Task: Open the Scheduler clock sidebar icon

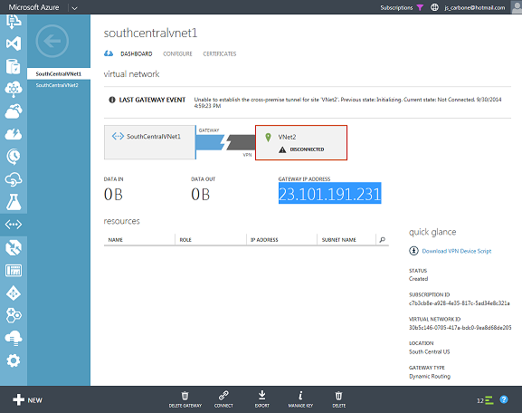Action: pos(14,157)
